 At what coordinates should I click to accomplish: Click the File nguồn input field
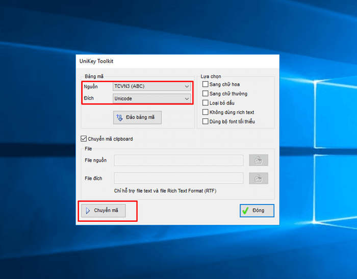pyautogui.click(x=178, y=160)
